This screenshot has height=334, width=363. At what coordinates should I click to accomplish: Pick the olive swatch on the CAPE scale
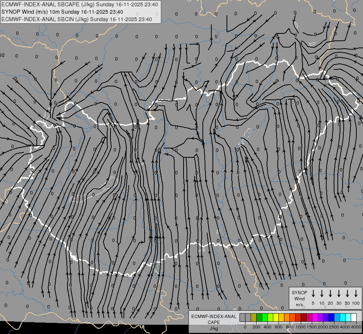[254, 317]
